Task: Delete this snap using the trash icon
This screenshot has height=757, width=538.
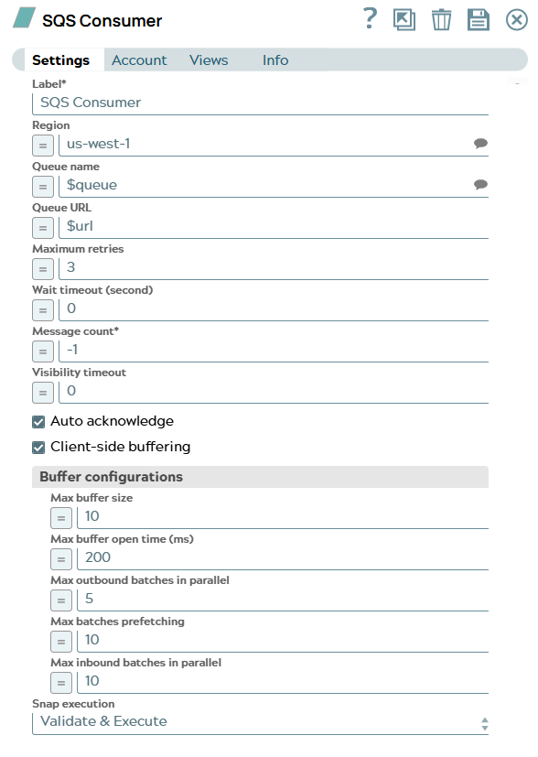Action: [x=442, y=18]
